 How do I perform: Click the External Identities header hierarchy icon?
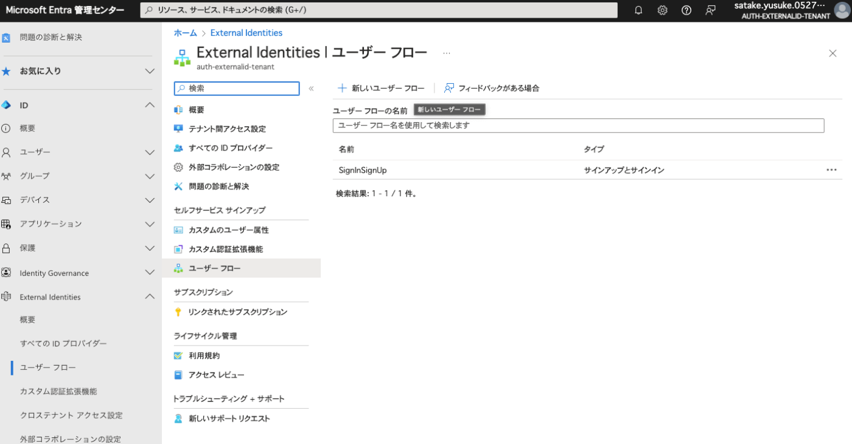[182, 58]
